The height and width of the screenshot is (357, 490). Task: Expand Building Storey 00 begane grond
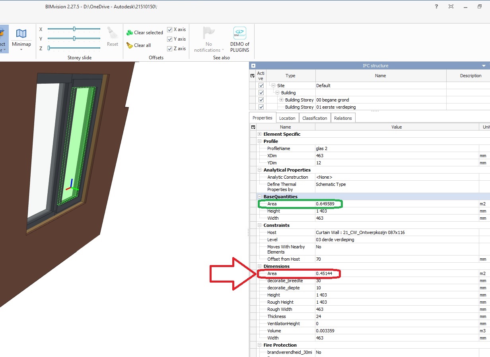(x=281, y=100)
